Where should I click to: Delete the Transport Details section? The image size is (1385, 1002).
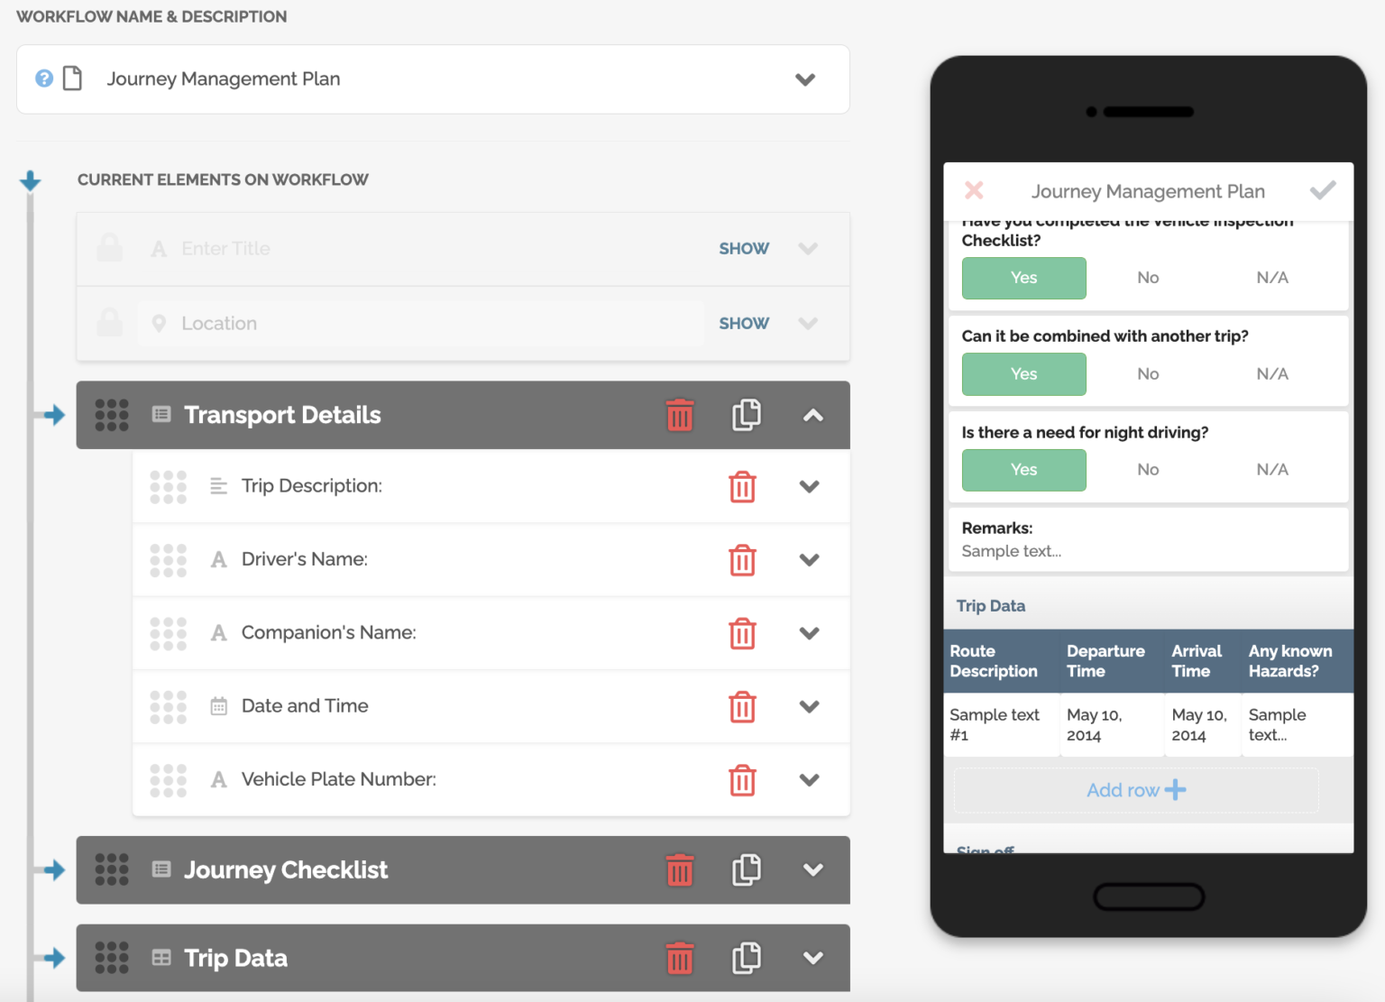pyautogui.click(x=680, y=415)
